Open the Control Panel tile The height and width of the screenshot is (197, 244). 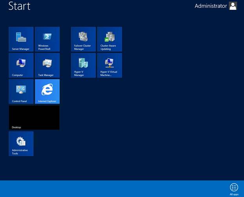point(21,91)
